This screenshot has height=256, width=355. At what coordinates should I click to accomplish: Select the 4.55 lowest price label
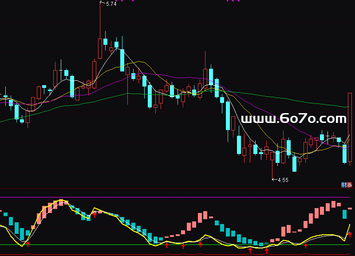[x=283, y=180]
